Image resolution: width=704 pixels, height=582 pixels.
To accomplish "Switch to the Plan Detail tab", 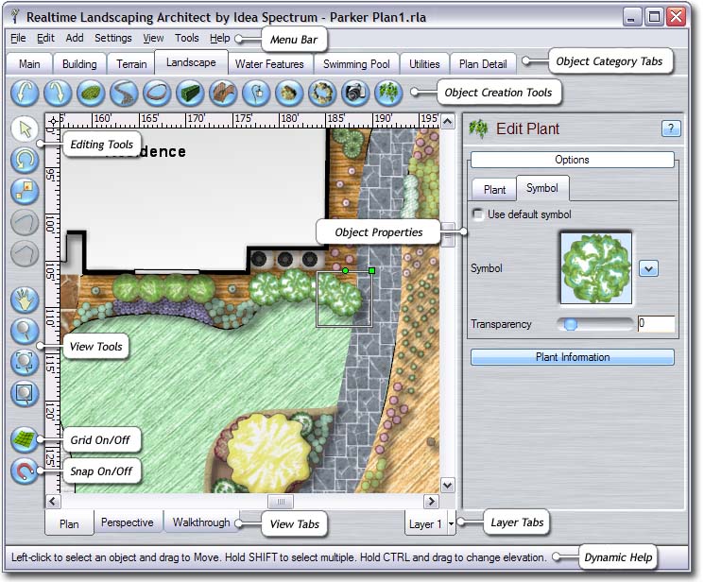I will (483, 64).
